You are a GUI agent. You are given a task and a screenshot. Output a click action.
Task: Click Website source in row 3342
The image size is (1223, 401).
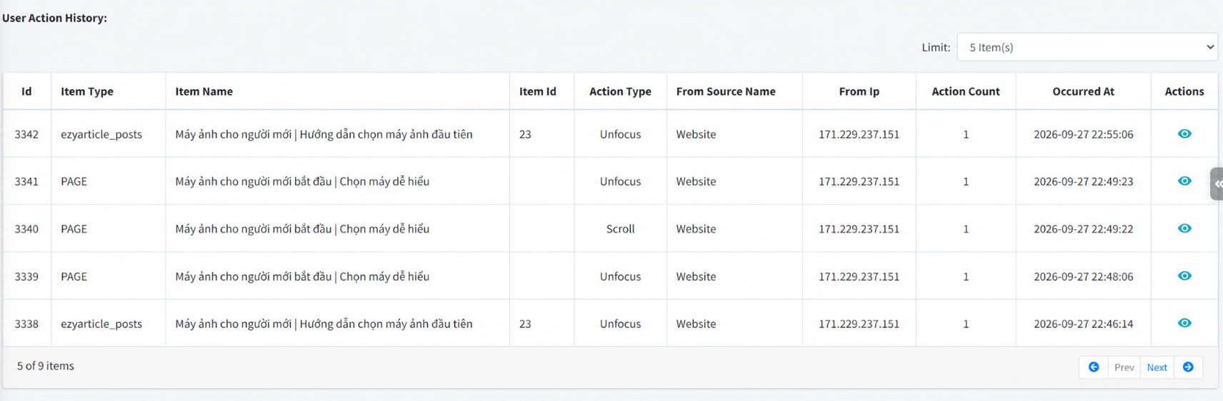pos(696,134)
